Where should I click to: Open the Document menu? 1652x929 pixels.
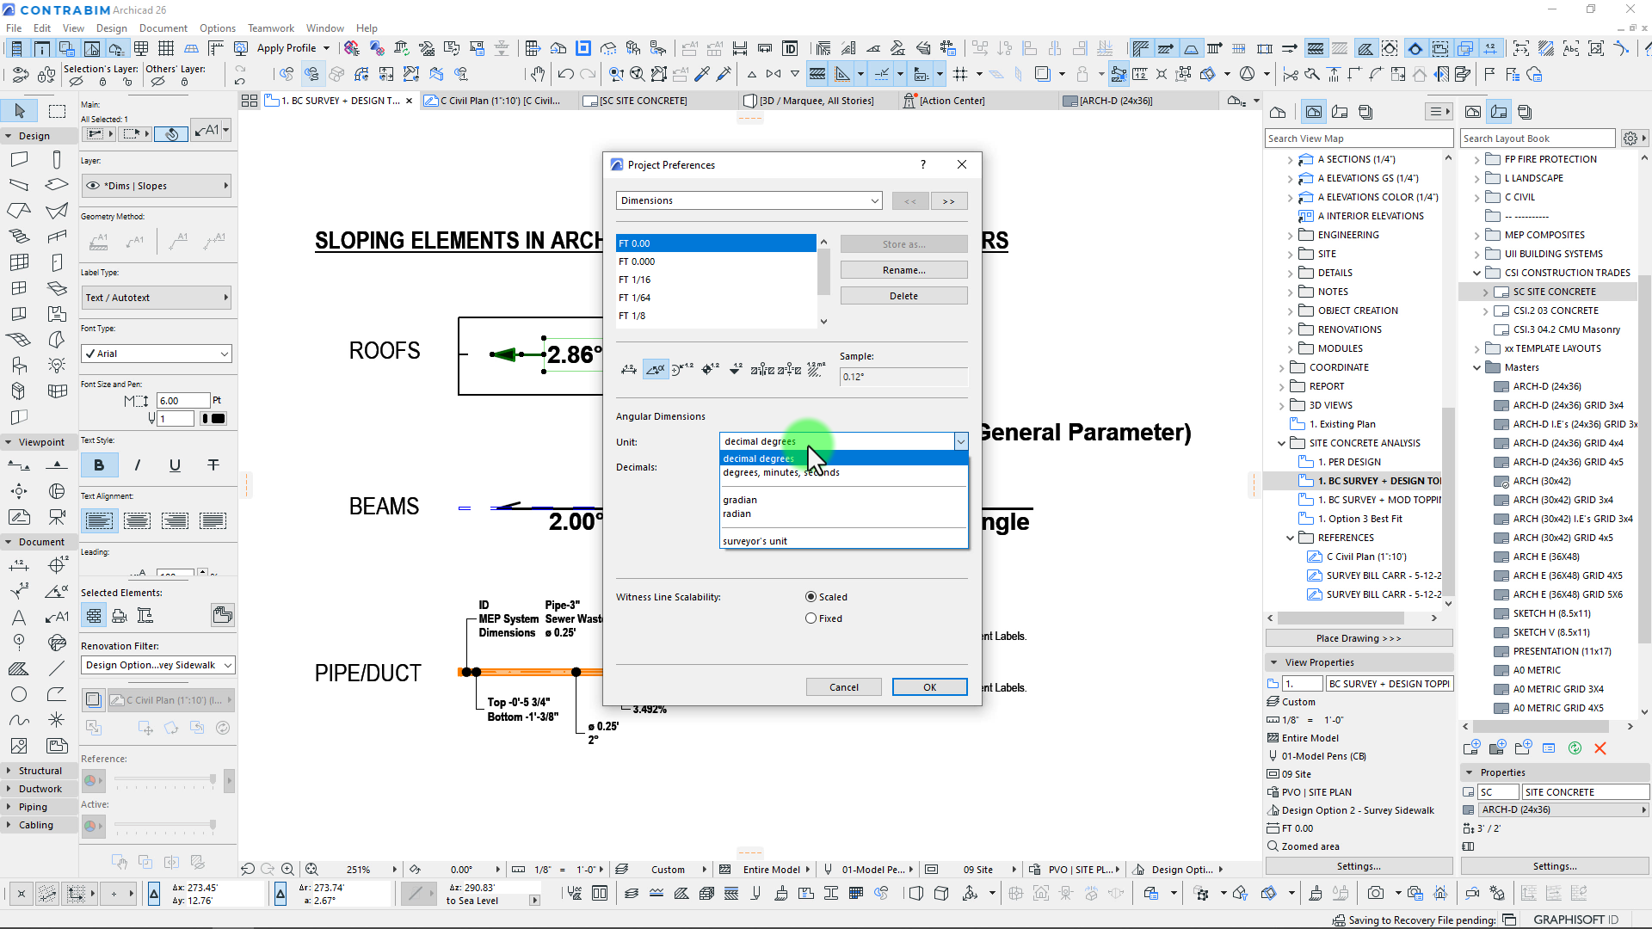(163, 28)
